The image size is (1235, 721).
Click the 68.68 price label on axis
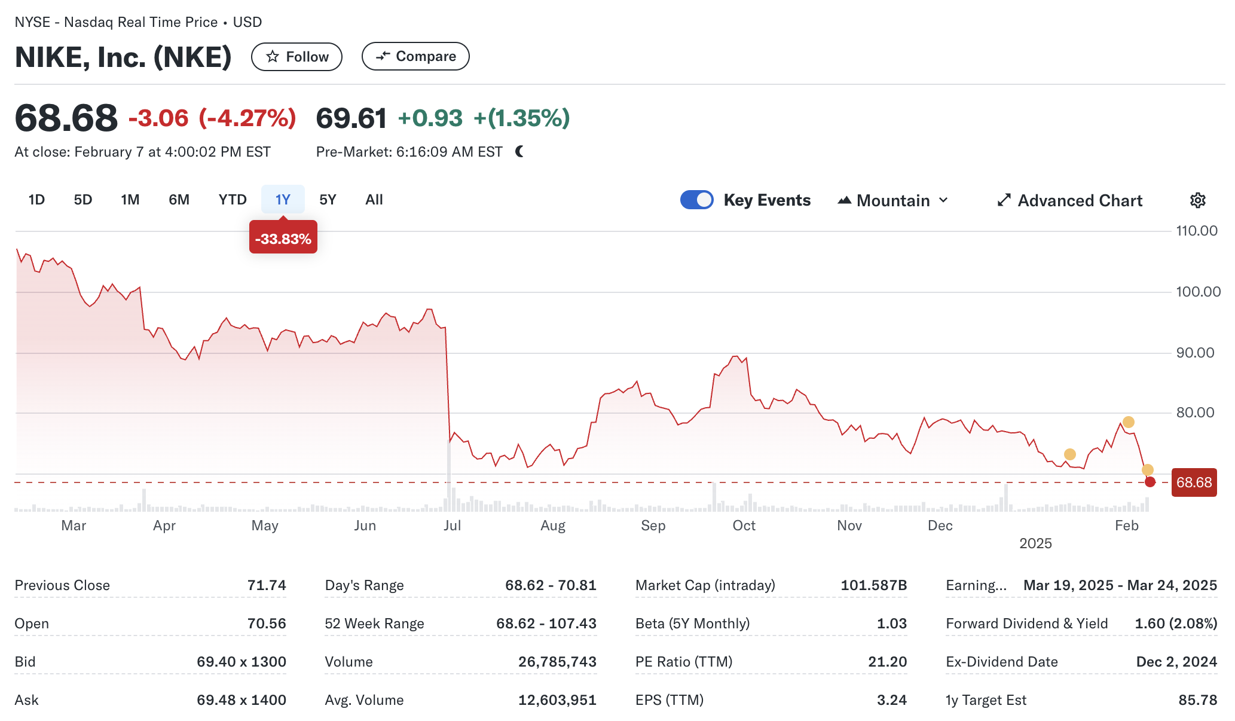(1193, 482)
